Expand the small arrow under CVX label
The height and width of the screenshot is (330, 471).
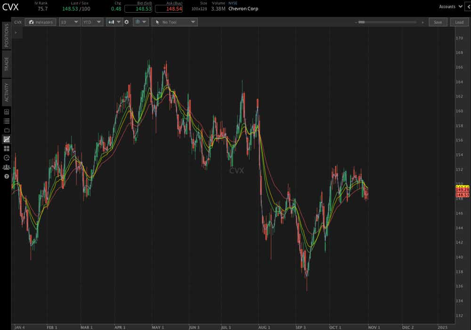click(16, 33)
